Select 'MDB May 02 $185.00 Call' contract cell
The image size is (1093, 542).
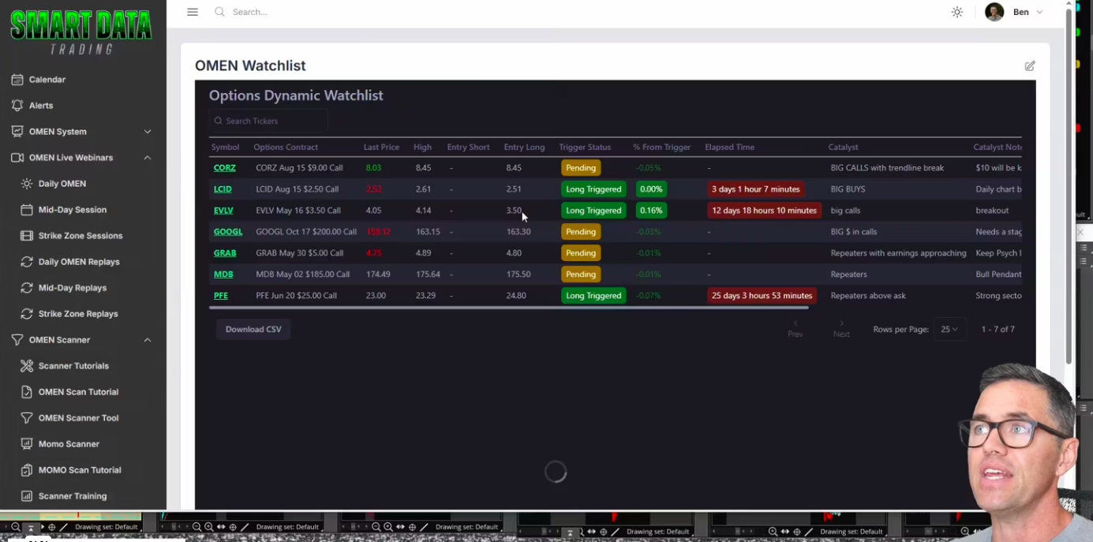pos(302,275)
